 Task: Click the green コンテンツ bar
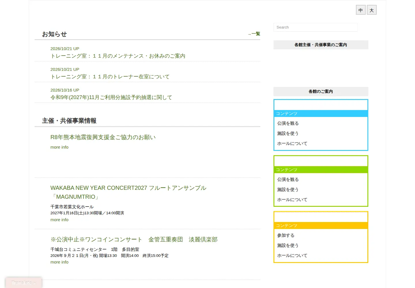click(x=321, y=170)
